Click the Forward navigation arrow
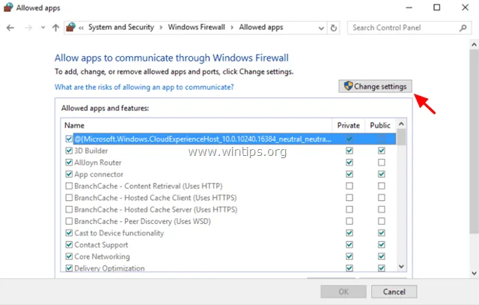The image size is (479, 305). pyautogui.click(x=28, y=28)
